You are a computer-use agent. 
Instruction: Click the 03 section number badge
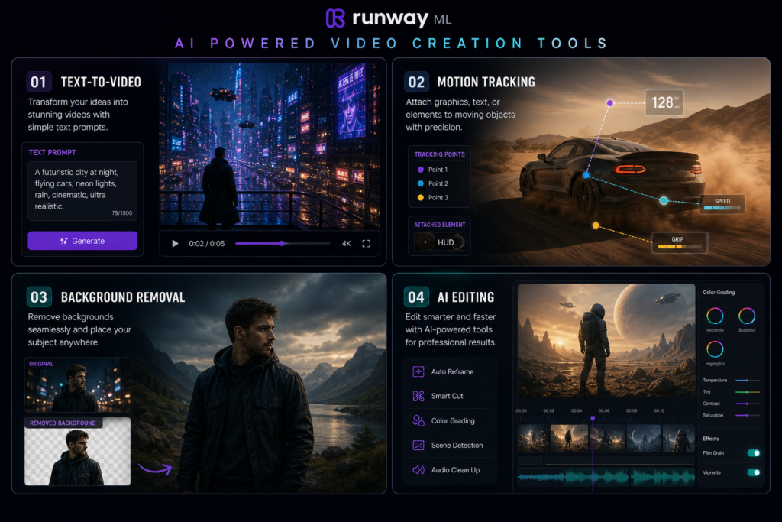[38, 297]
